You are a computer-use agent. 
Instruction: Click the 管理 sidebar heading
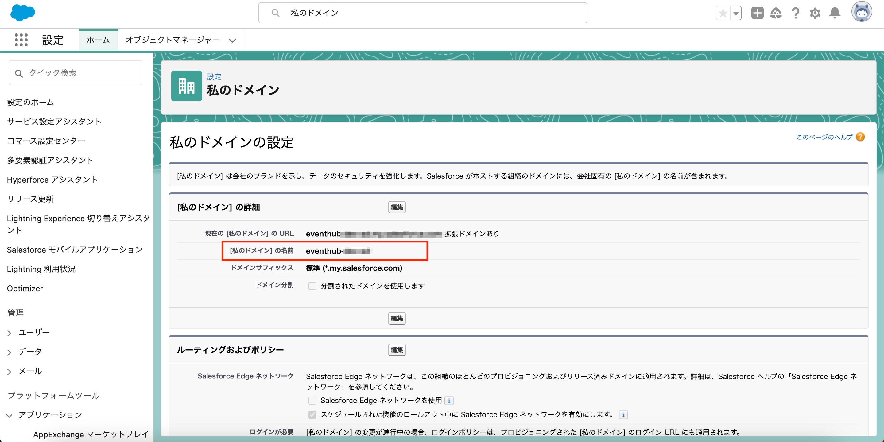(x=15, y=313)
